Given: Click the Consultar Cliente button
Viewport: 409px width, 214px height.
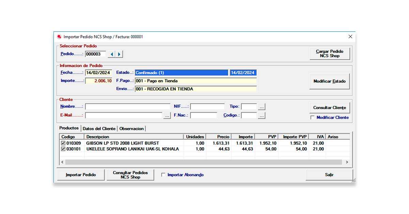Looking at the screenshot, I should (x=330, y=108).
